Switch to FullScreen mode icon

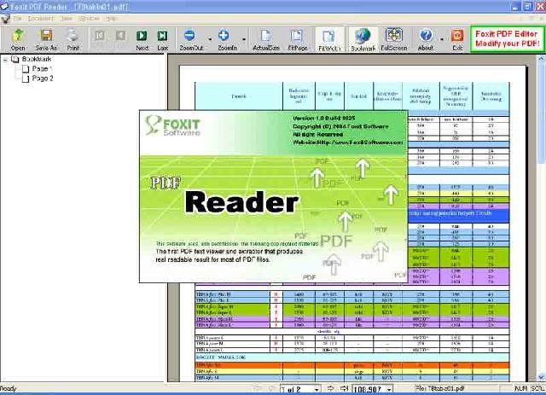(394, 35)
